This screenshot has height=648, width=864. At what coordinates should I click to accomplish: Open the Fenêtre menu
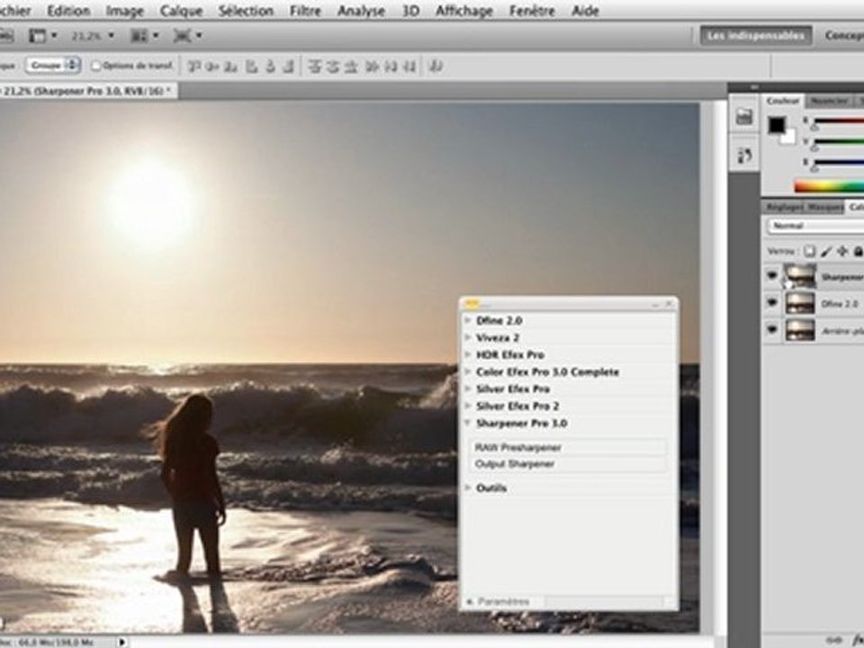point(532,11)
